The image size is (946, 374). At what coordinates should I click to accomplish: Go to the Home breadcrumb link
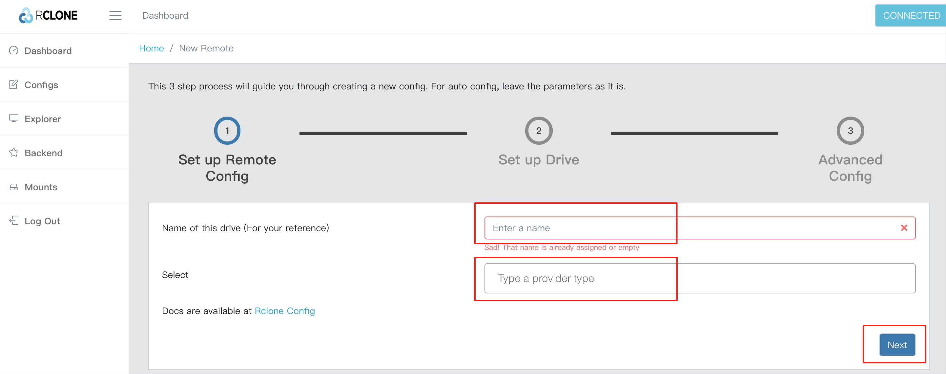151,48
